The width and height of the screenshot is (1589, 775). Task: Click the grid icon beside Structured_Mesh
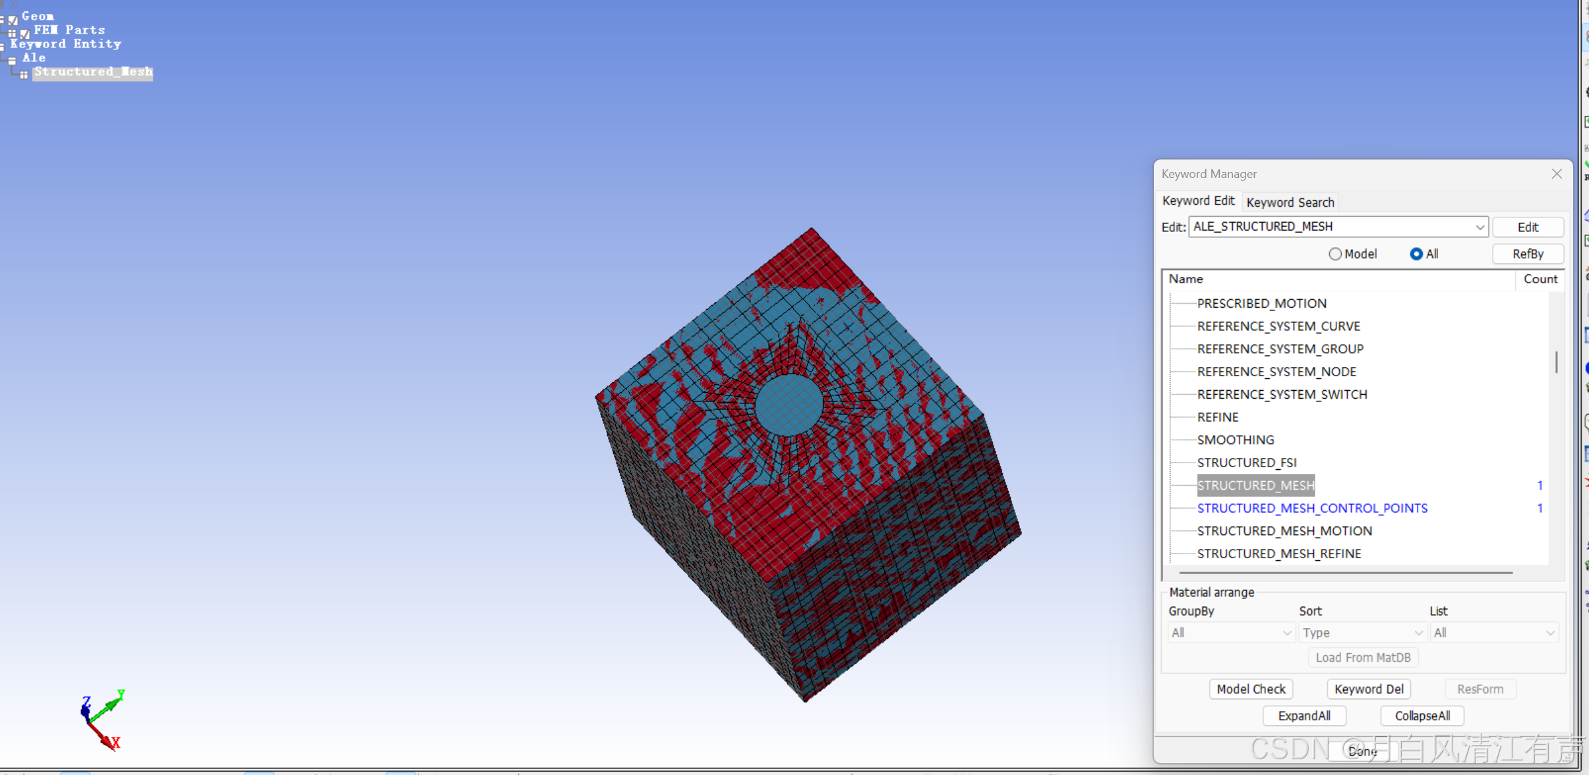tap(24, 74)
